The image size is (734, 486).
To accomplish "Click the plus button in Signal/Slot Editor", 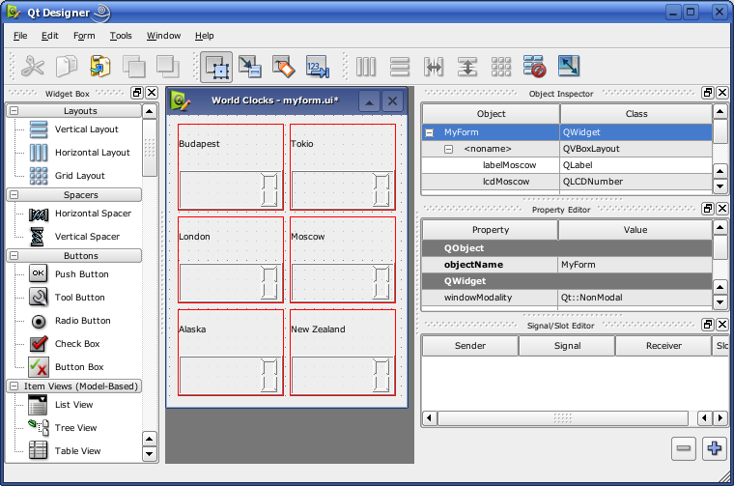I will point(715,448).
